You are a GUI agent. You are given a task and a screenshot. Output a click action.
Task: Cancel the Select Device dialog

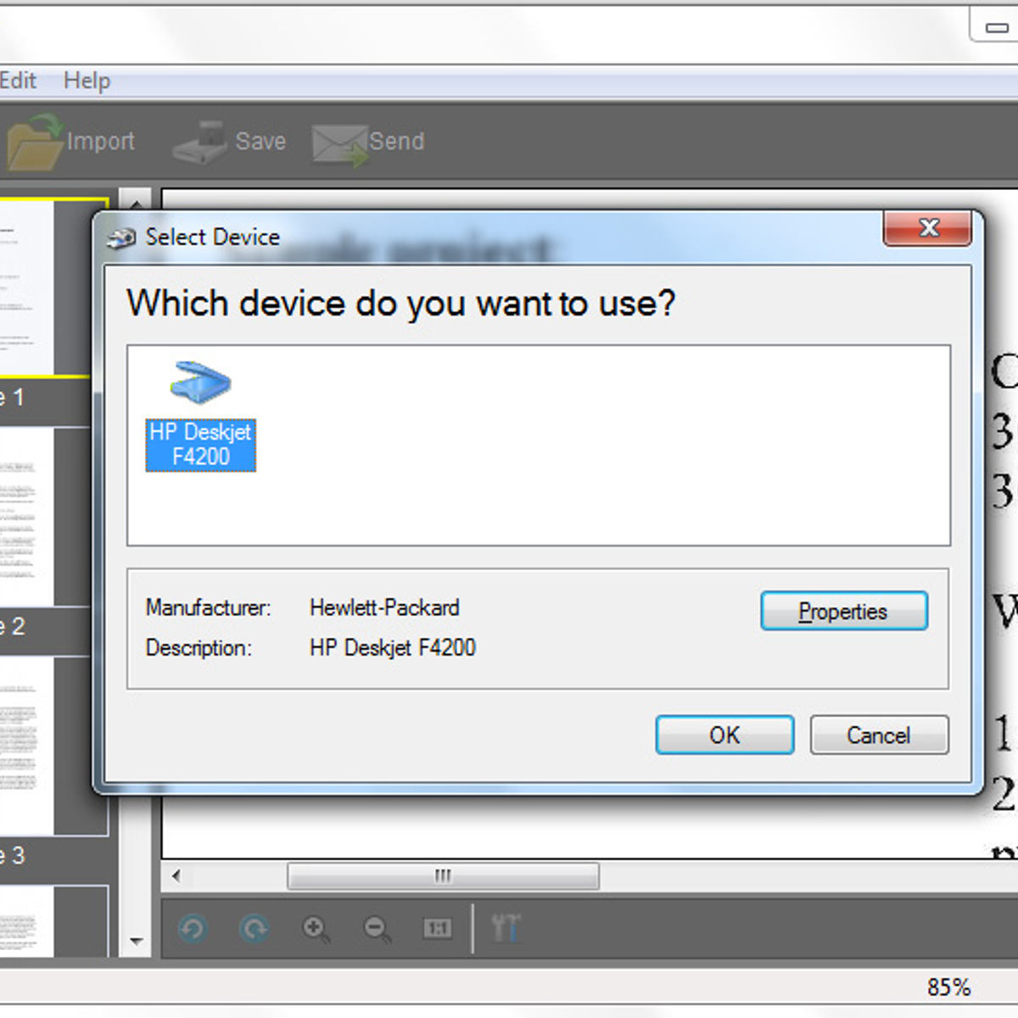879,735
